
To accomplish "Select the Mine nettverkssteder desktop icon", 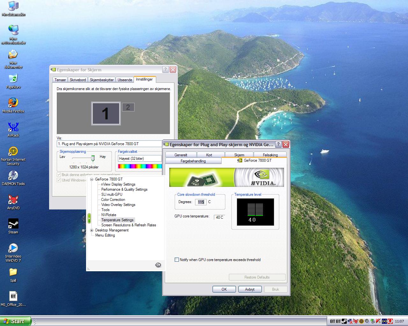I will (13, 34).
